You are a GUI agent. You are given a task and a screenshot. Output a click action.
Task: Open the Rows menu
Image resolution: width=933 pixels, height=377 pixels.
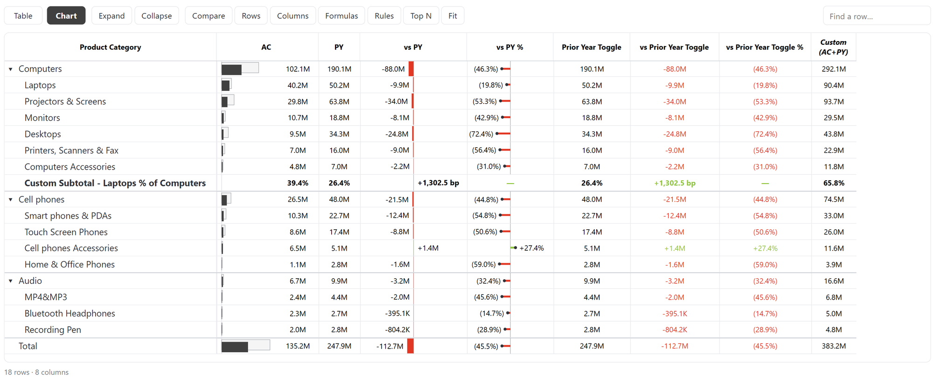coord(251,16)
